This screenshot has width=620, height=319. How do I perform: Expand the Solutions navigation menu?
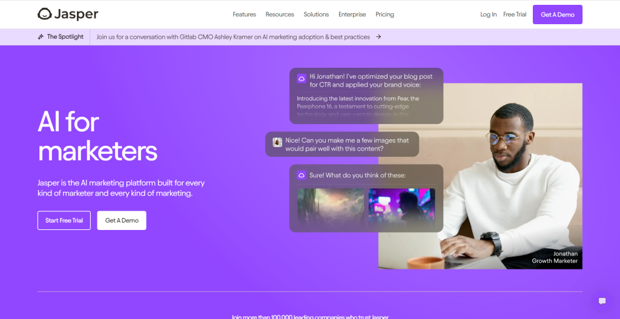pos(316,15)
